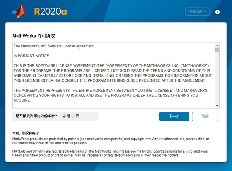
Task: Expand the 高级选项 dropdown
Action: point(198,12)
